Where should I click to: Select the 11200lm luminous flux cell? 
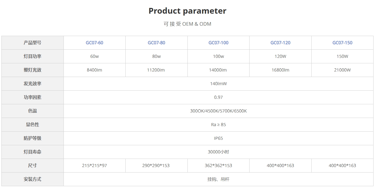point(156,70)
